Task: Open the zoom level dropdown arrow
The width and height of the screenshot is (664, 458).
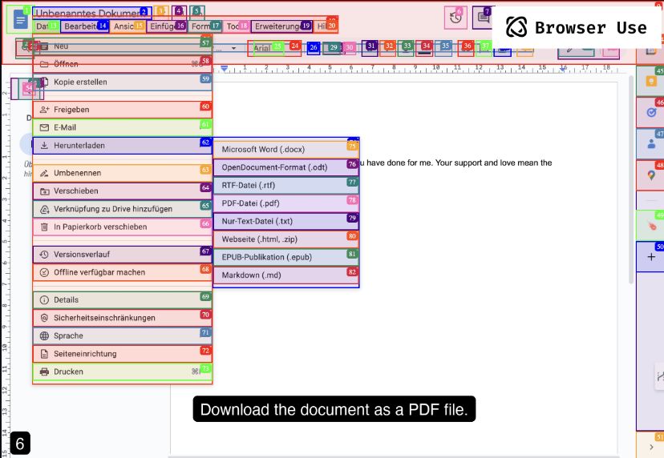Action: 233,48
